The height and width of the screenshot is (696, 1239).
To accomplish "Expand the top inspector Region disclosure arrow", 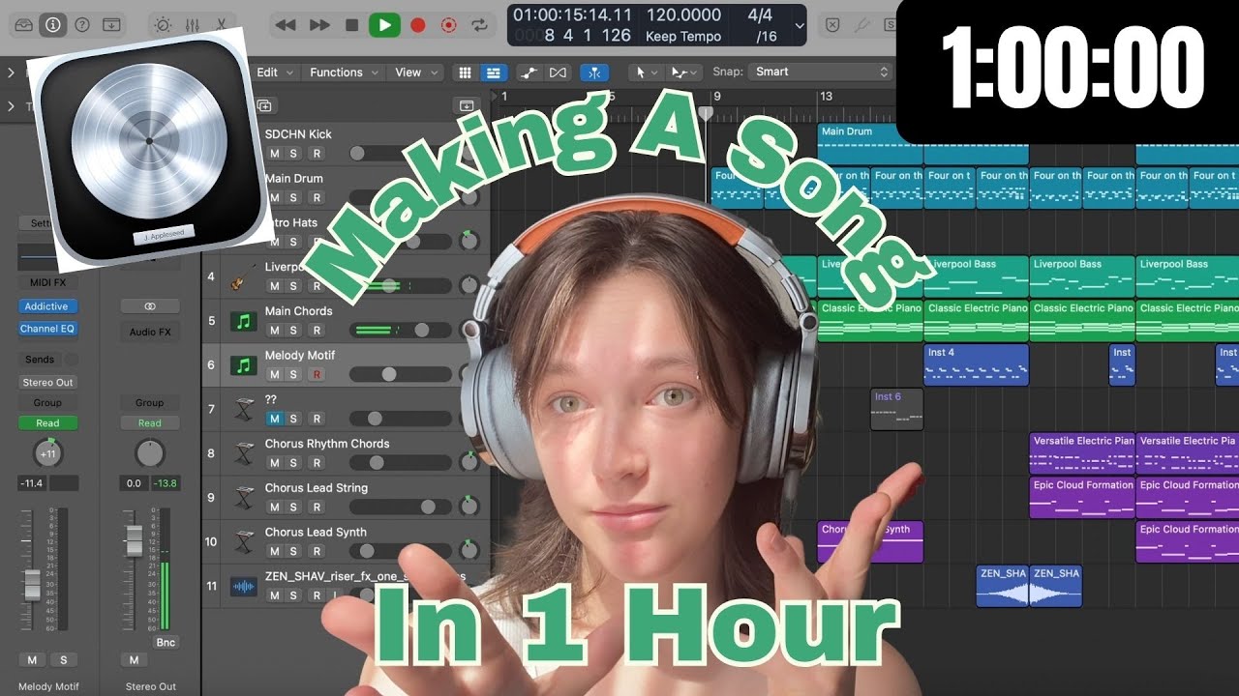I will pyautogui.click(x=12, y=72).
